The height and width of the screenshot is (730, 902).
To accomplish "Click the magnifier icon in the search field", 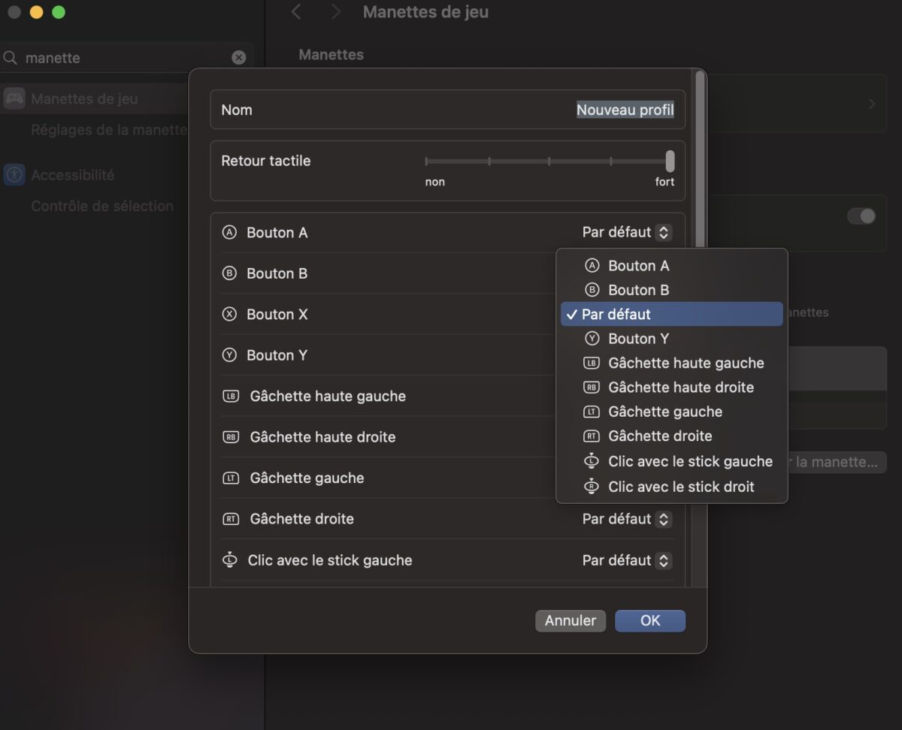I will pyautogui.click(x=11, y=58).
